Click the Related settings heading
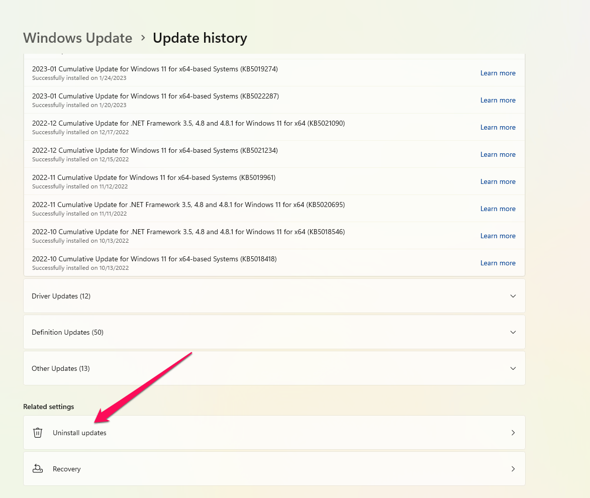The image size is (590, 498). (49, 407)
